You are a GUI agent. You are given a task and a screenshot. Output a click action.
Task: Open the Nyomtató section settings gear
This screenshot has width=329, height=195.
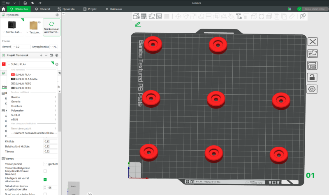tap(57, 15)
